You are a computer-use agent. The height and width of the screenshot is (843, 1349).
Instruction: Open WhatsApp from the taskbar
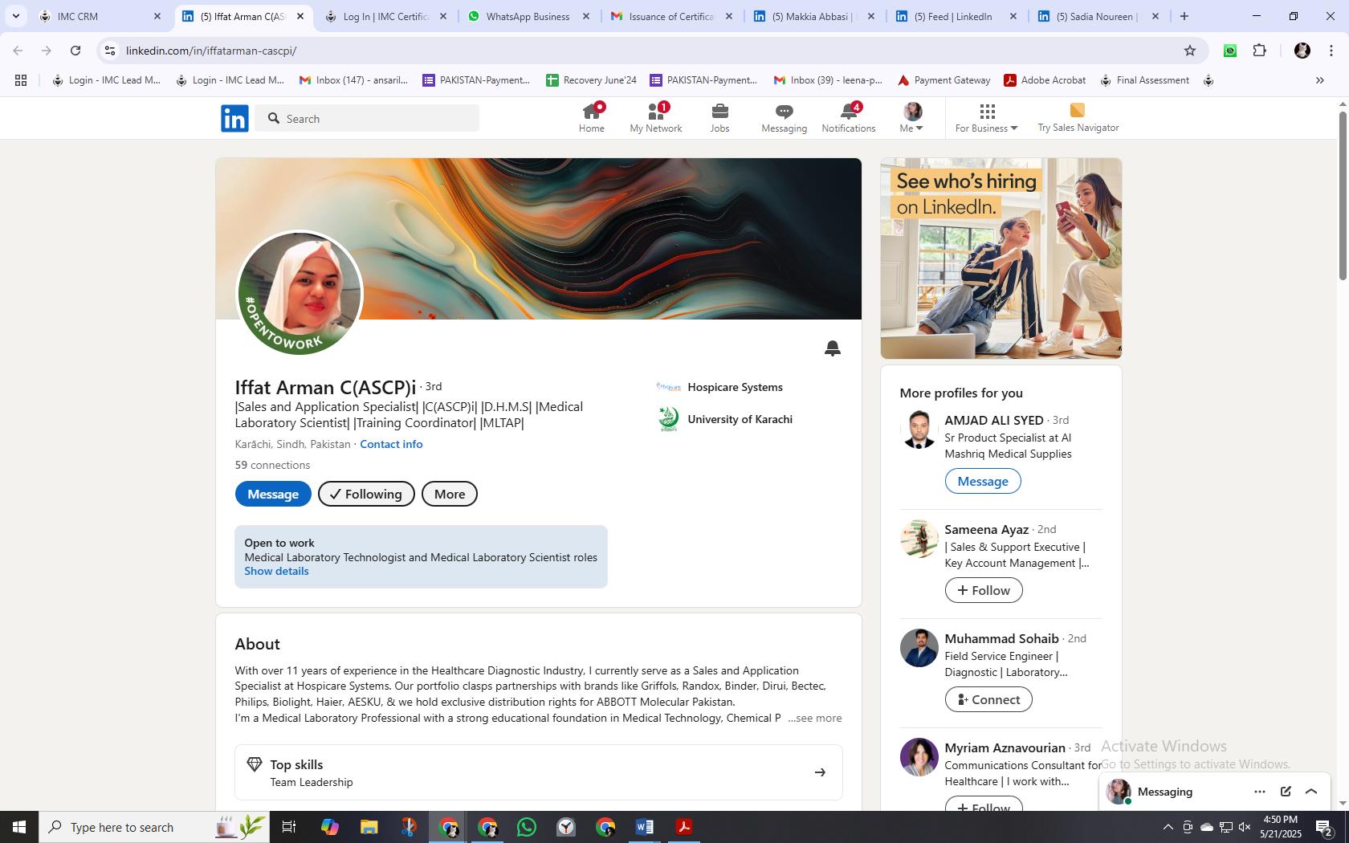[x=527, y=827]
